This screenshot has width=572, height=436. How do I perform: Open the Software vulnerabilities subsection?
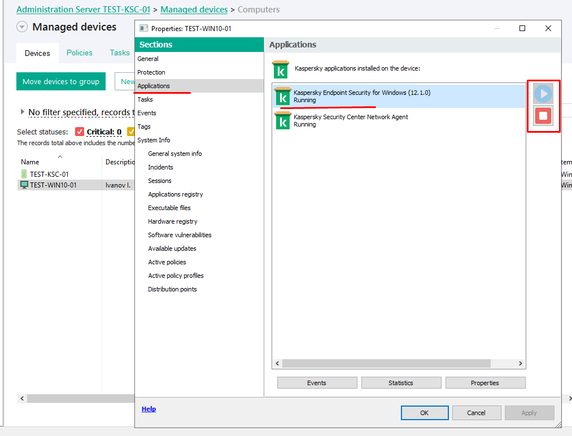180,234
